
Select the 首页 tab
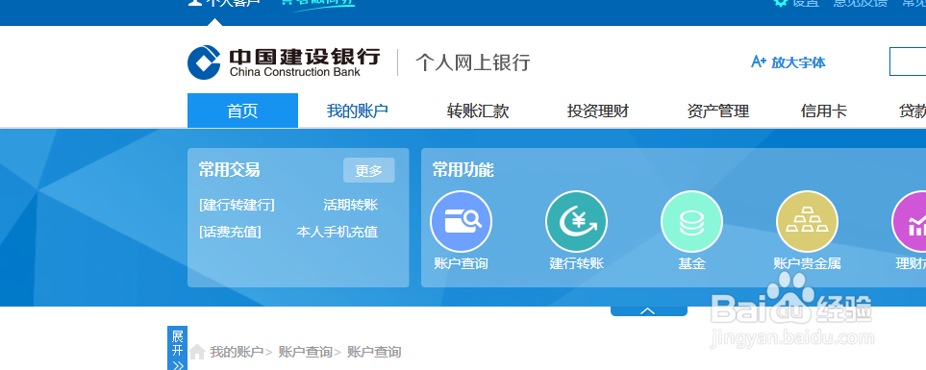pyautogui.click(x=242, y=111)
